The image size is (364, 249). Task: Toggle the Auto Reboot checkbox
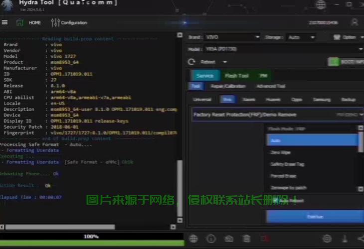276,200
